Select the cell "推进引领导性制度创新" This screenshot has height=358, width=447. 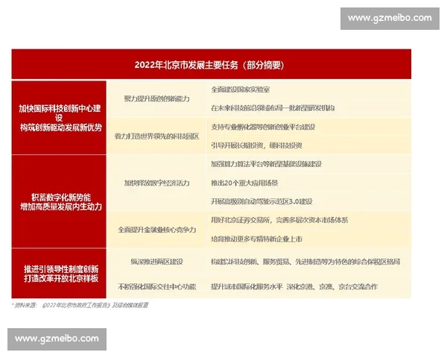[x=59, y=273]
